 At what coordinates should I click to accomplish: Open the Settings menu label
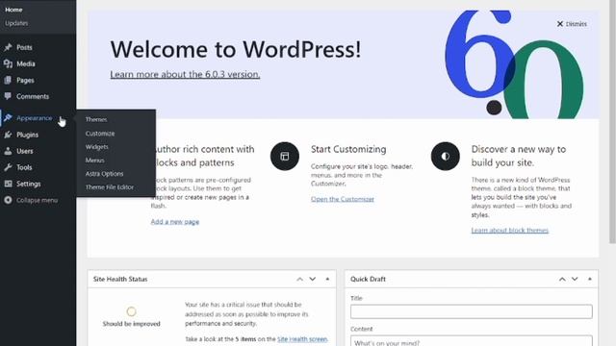point(28,184)
